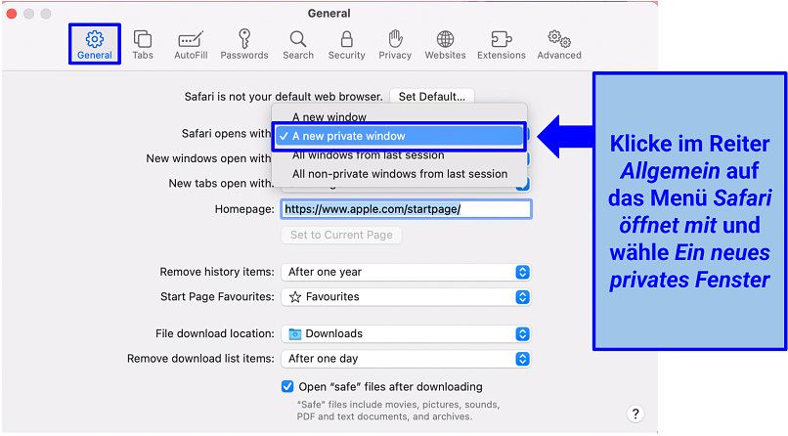Switch to the Tabs preferences pane
788x436 pixels.
pos(143,44)
